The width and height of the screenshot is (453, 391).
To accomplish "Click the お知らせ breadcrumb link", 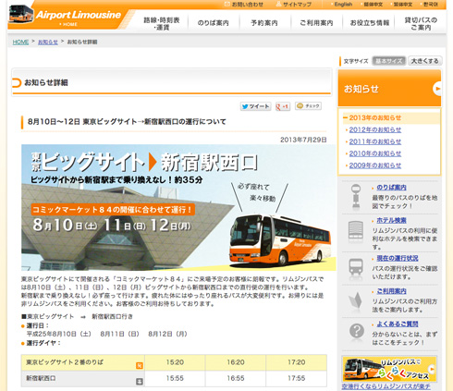I will [48, 42].
